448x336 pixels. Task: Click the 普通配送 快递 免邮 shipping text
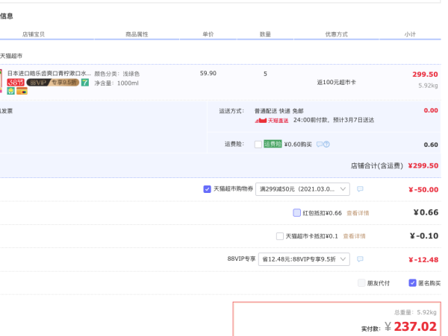click(x=279, y=111)
